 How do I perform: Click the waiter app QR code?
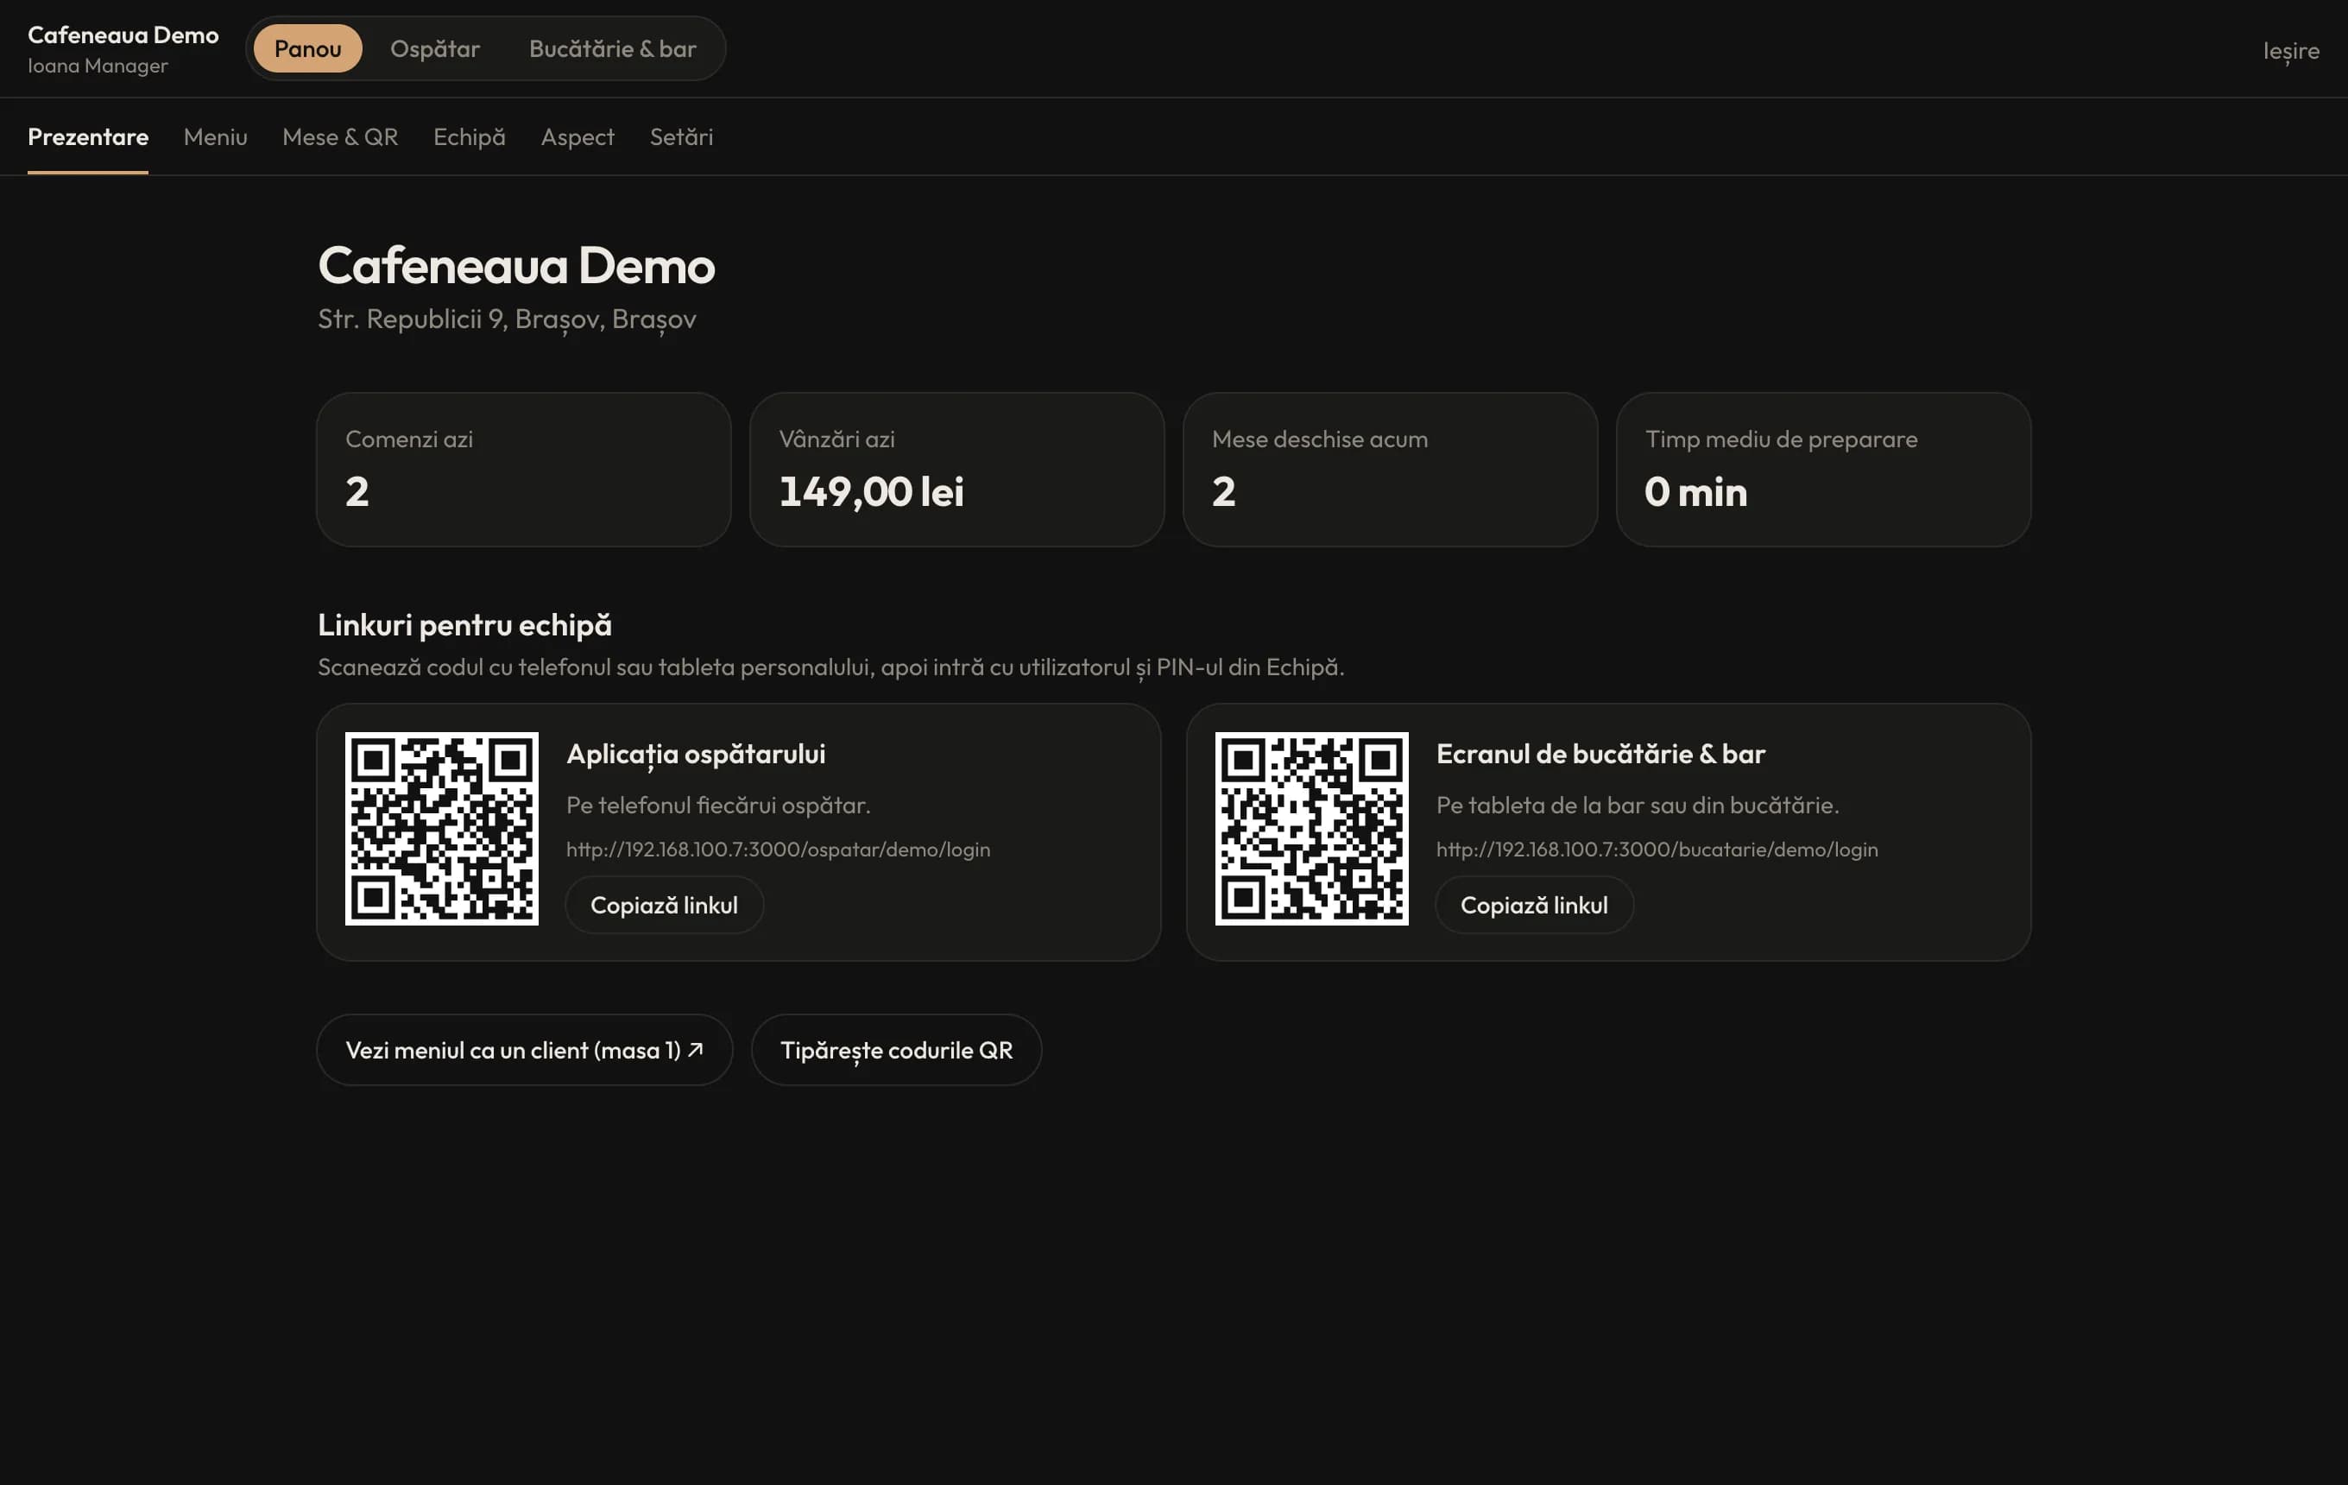[442, 828]
